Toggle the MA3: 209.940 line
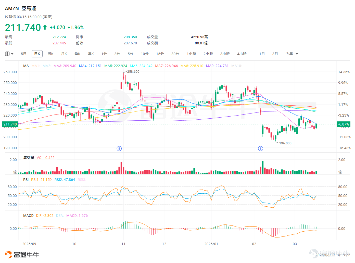The width and height of the screenshot is (355, 263). coord(65,66)
